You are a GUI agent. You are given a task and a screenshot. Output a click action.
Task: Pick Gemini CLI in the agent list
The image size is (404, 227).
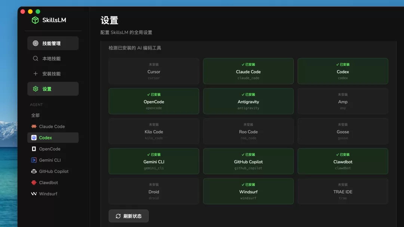tap(53, 160)
